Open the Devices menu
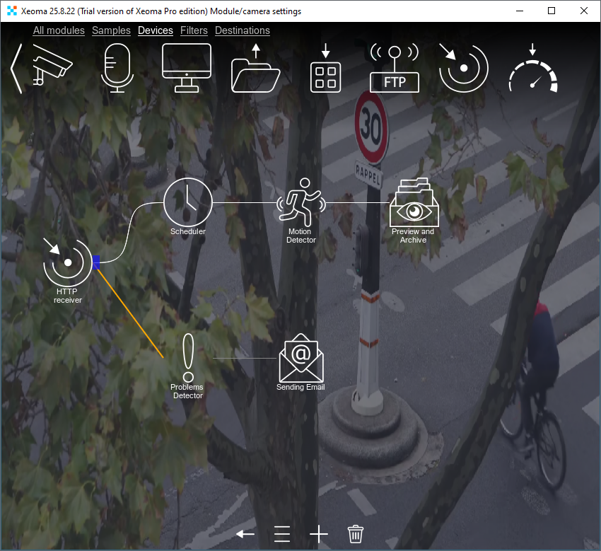Screen dimensions: 601x551 155,30
